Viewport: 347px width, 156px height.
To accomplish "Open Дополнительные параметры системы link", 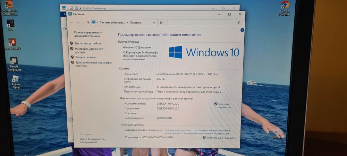I will pos(94,64).
